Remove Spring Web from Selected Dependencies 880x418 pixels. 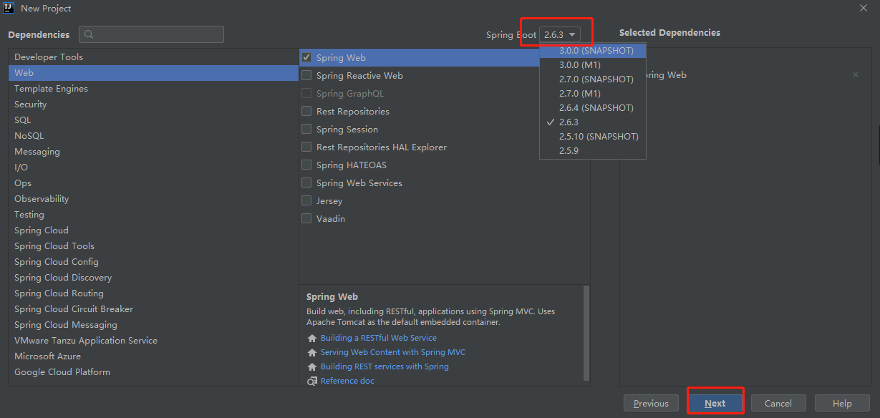tap(855, 74)
